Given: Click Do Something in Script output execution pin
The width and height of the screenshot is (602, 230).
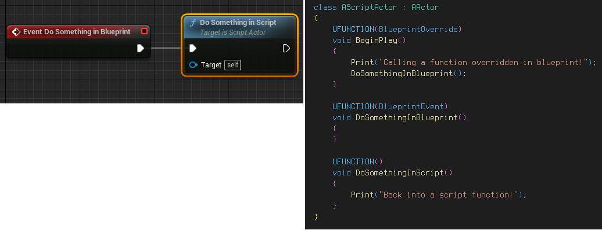Looking at the screenshot, I should pyautogui.click(x=286, y=48).
